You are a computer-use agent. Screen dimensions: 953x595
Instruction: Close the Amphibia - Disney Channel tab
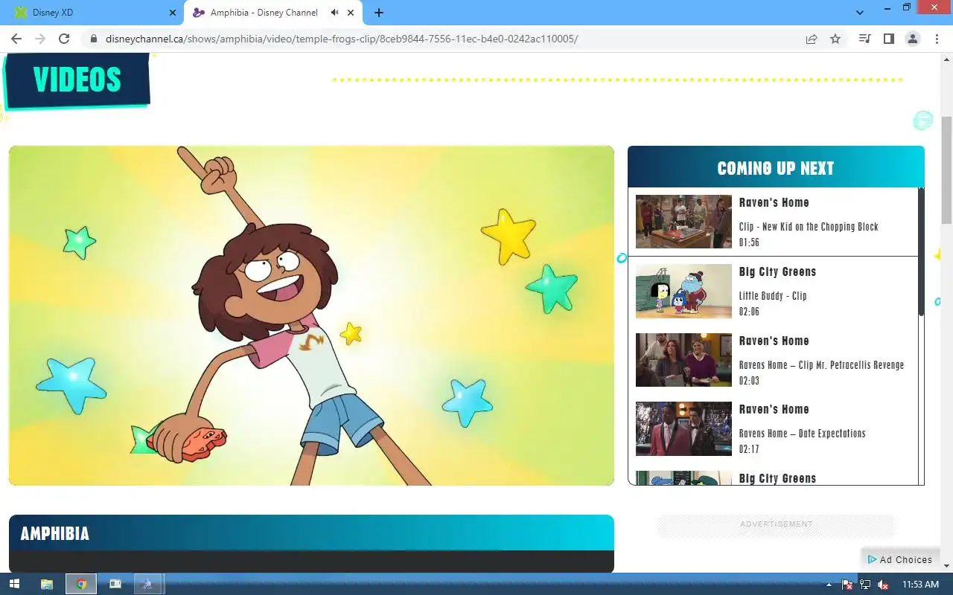point(352,13)
